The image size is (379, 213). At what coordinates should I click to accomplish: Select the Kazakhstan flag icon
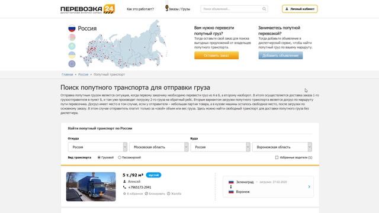click(x=72, y=46)
